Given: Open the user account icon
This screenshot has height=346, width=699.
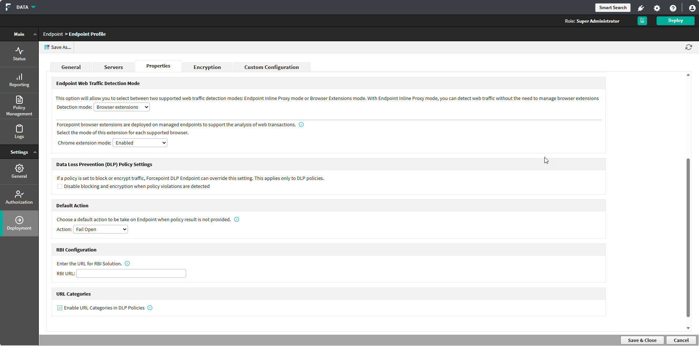Looking at the screenshot, I should [692, 8].
